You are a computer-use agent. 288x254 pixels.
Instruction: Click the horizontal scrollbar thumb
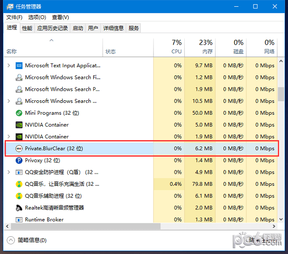click(x=86, y=226)
